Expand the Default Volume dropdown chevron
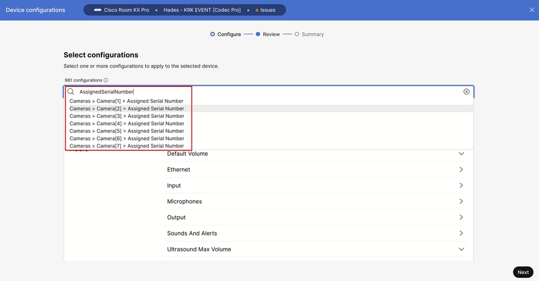Image resolution: width=539 pixels, height=281 pixels. point(461,154)
